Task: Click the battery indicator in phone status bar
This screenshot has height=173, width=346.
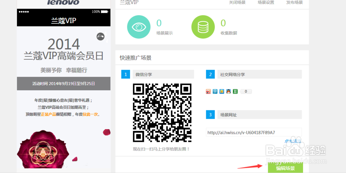Action: coord(104,11)
